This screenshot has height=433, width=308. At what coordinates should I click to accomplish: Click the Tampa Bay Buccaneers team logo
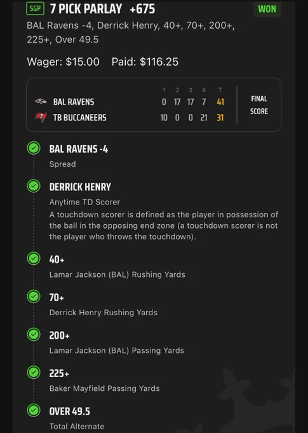(41, 117)
